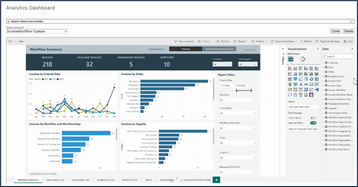
Task: Select the map visual
Action: 290,84
